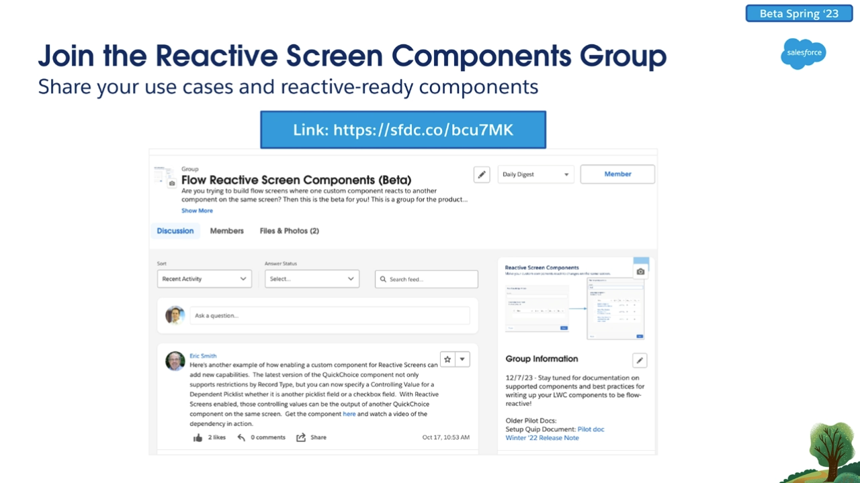Click the Member button
The height and width of the screenshot is (483, 860).
617,174
